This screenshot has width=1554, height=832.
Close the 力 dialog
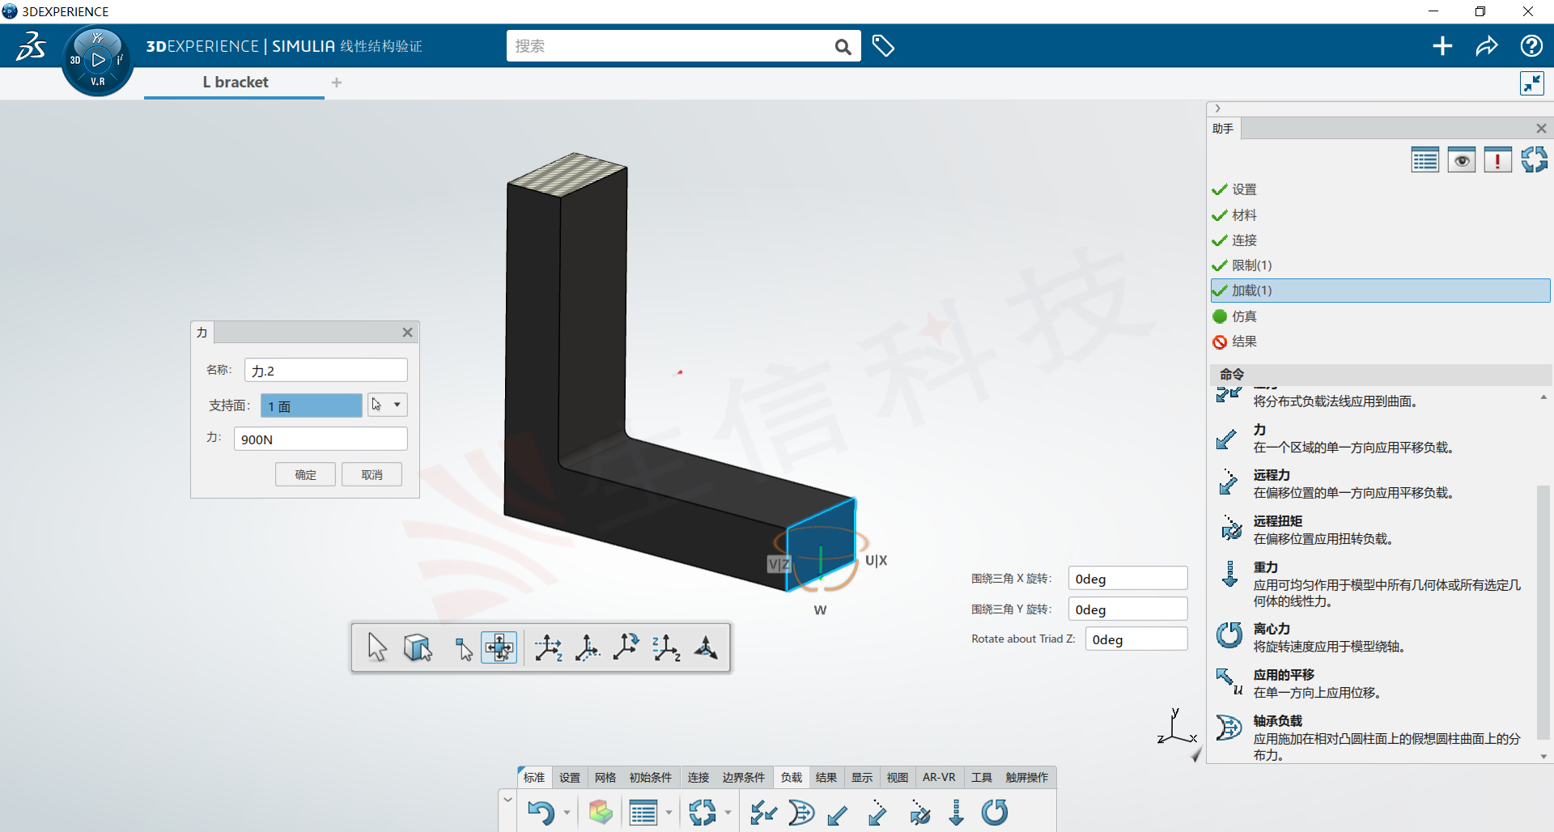tap(408, 333)
